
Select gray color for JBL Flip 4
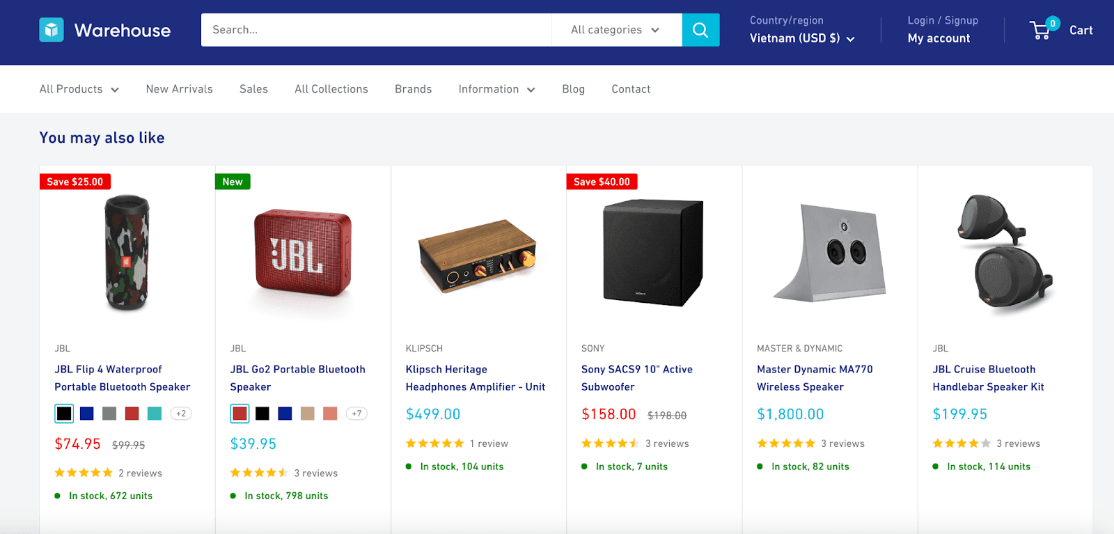[109, 414]
